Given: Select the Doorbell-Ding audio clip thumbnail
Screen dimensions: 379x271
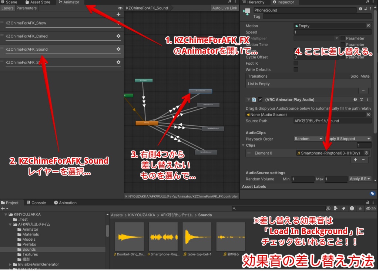Looking at the screenshot, I should 130,237.
